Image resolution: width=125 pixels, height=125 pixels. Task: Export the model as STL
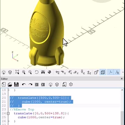tap(64, 84)
